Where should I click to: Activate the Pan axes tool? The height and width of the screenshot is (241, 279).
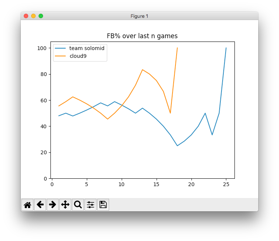[x=65, y=205]
